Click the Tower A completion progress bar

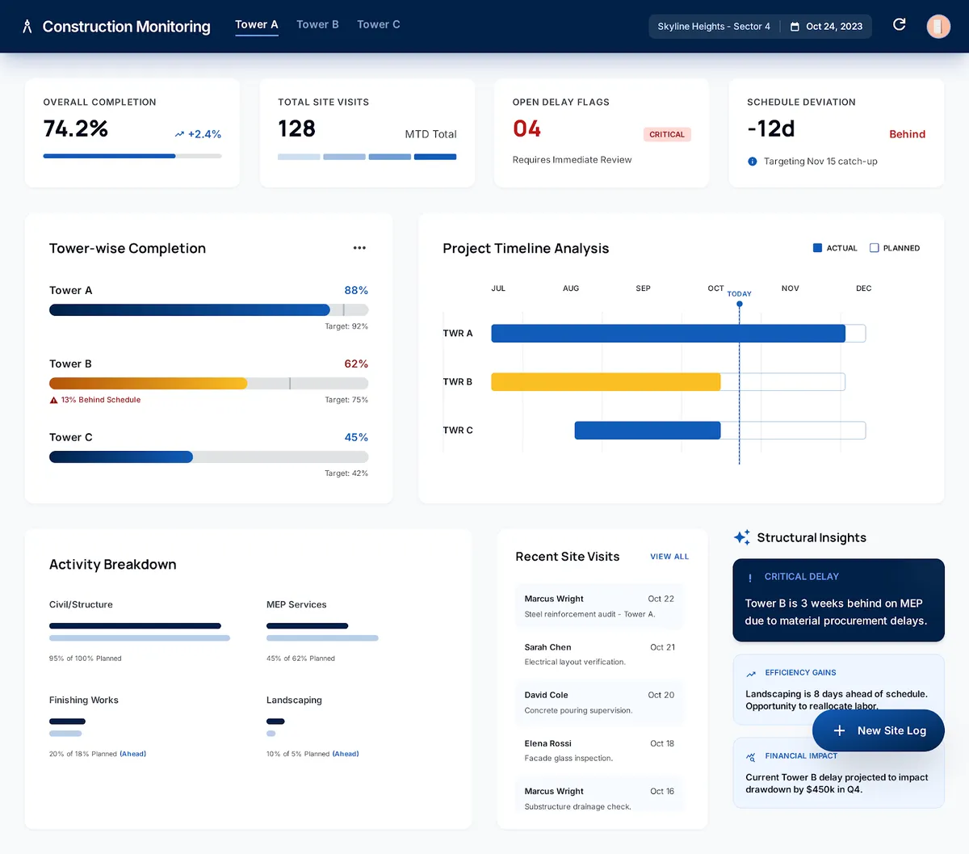(x=190, y=309)
